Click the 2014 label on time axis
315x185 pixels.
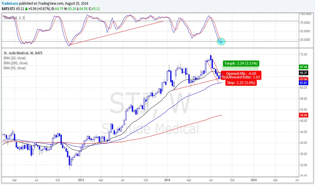(167, 180)
